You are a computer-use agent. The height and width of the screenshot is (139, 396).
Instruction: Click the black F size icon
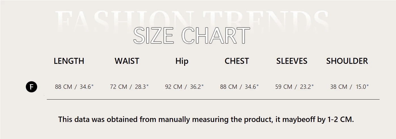31,87
